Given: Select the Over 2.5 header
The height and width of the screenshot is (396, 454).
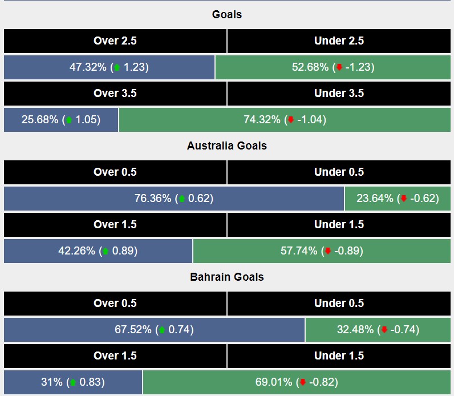Looking at the screenshot, I should (115, 41).
